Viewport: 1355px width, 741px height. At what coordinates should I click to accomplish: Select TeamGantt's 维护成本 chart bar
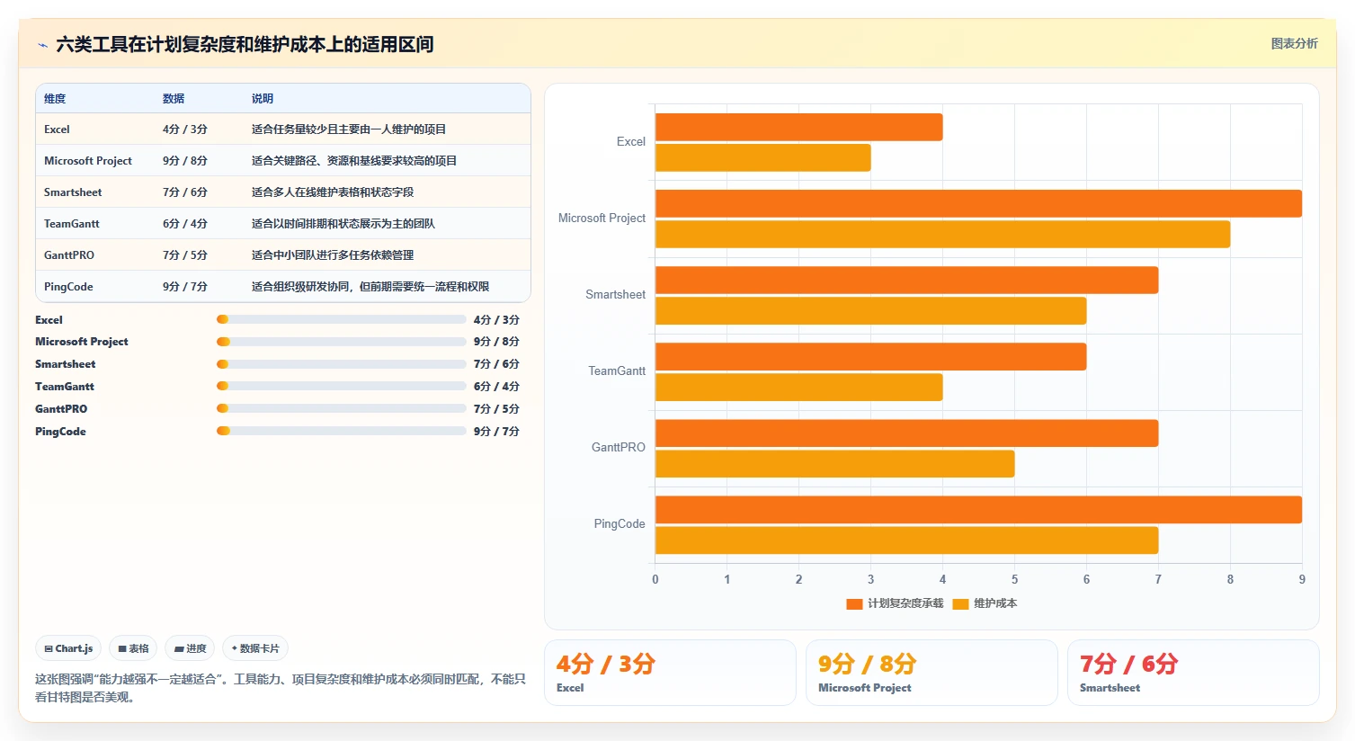pos(798,387)
